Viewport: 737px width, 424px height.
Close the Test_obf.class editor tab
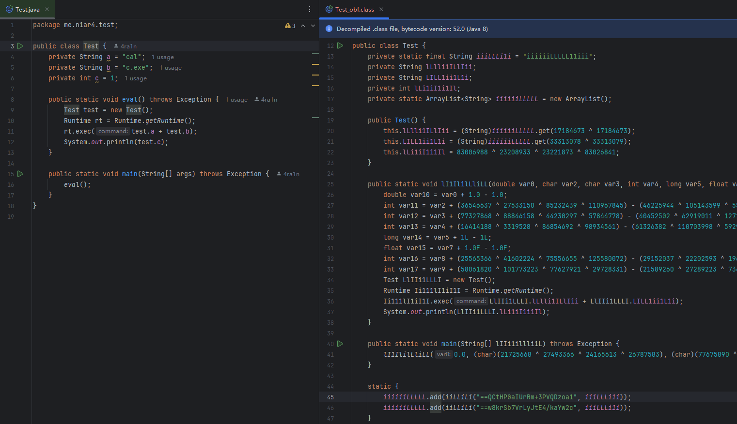[x=381, y=10]
